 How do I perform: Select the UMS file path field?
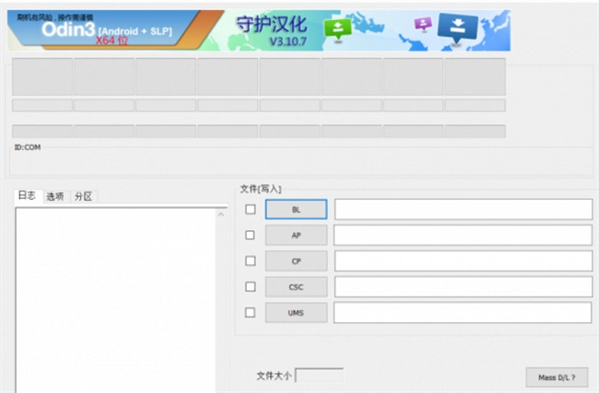pos(463,313)
